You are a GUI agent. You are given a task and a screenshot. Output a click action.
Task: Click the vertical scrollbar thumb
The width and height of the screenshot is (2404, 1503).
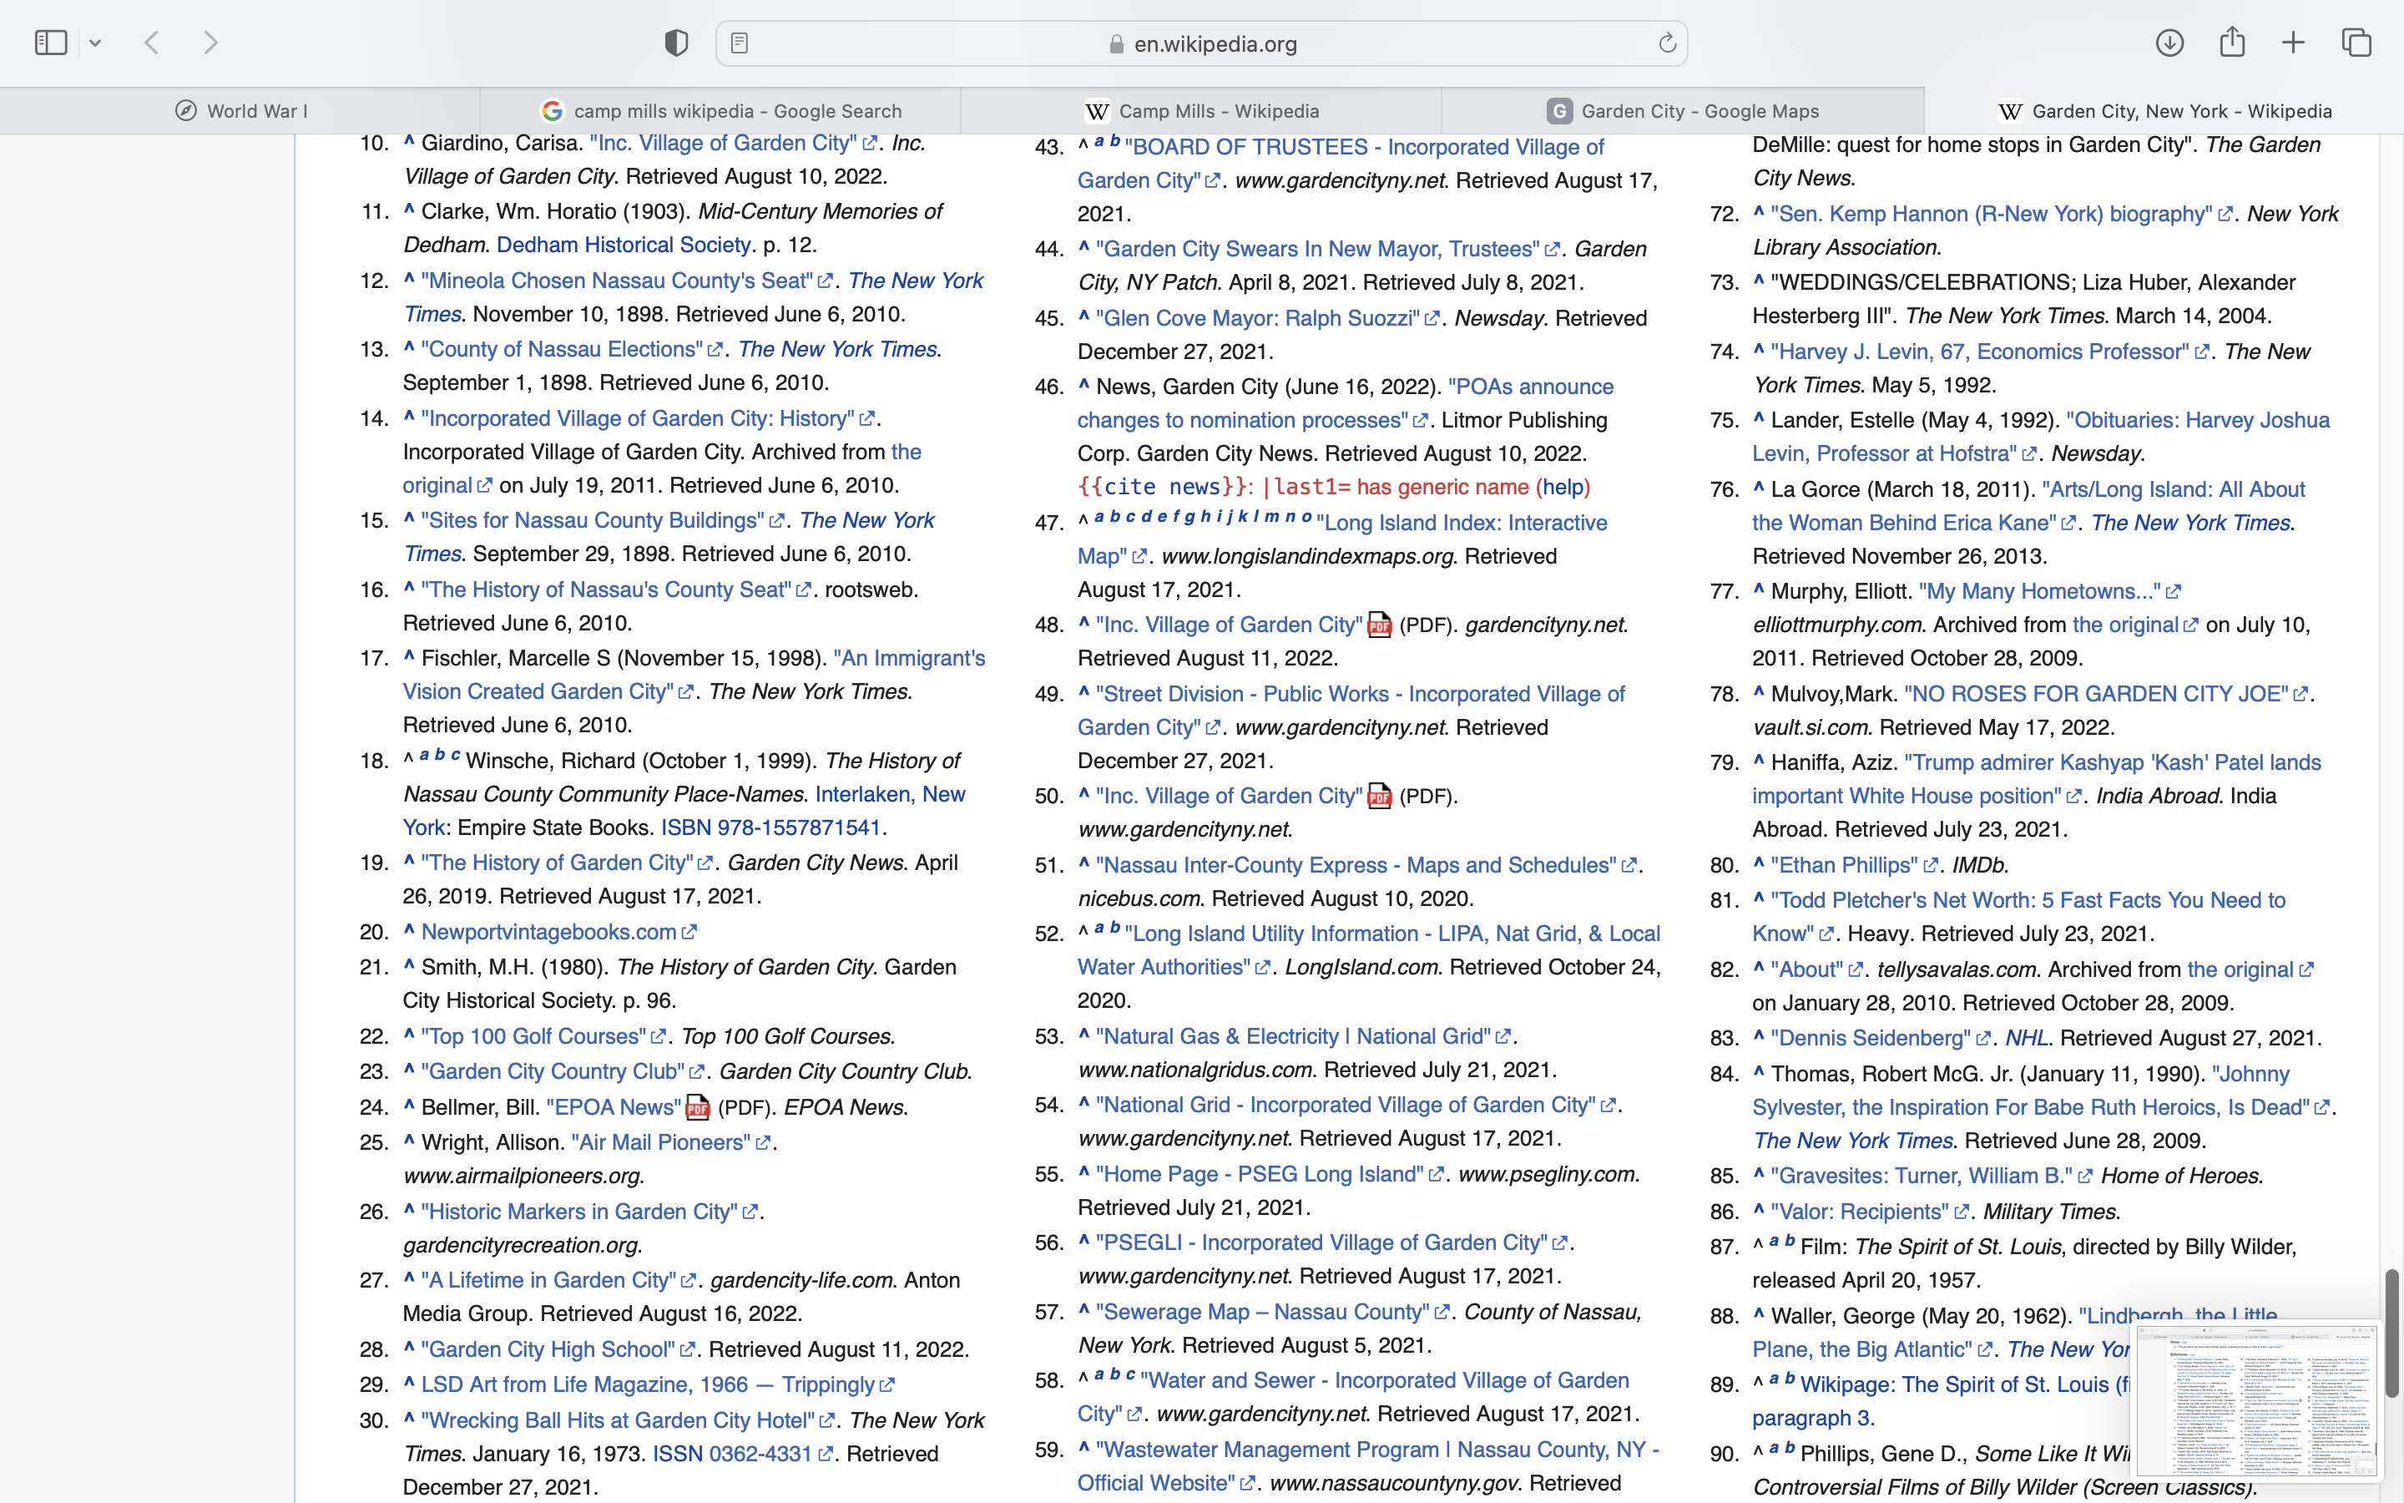coord(2391,1332)
